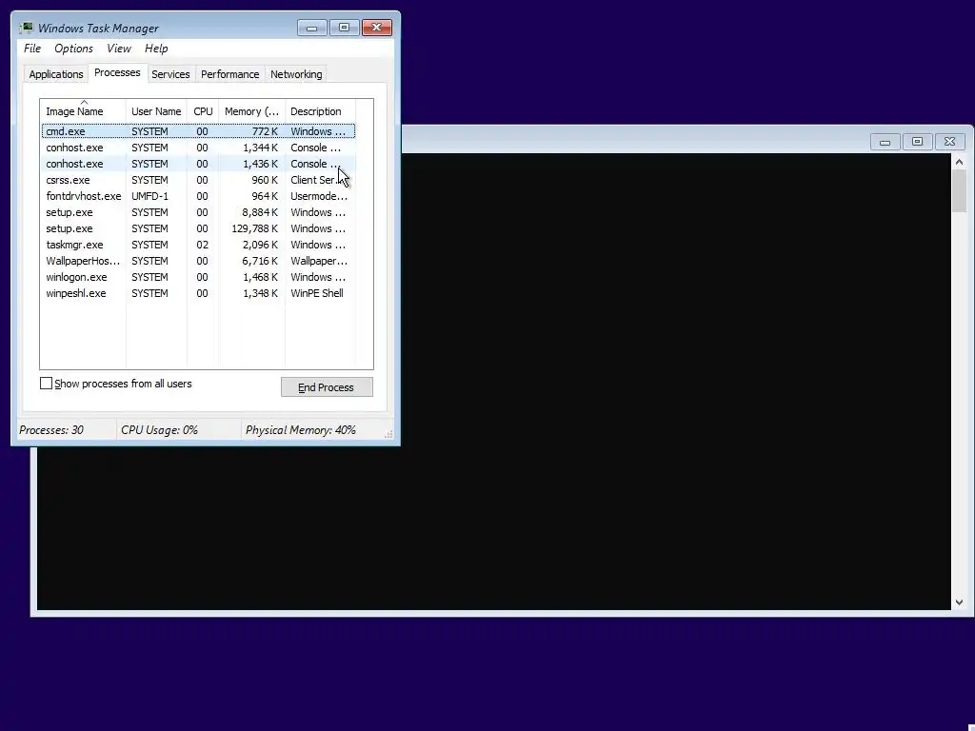Click the 02 CPU value for taskmgr.exe
The width and height of the screenshot is (975, 731).
[x=202, y=245]
